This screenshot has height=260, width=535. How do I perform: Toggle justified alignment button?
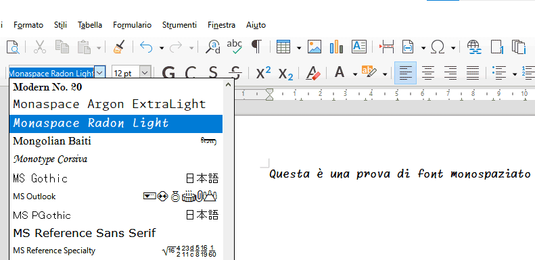click(473, 73)
